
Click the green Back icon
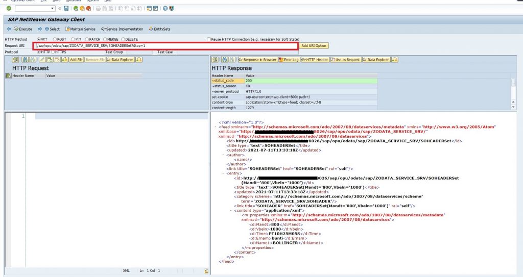coord(76,8)
